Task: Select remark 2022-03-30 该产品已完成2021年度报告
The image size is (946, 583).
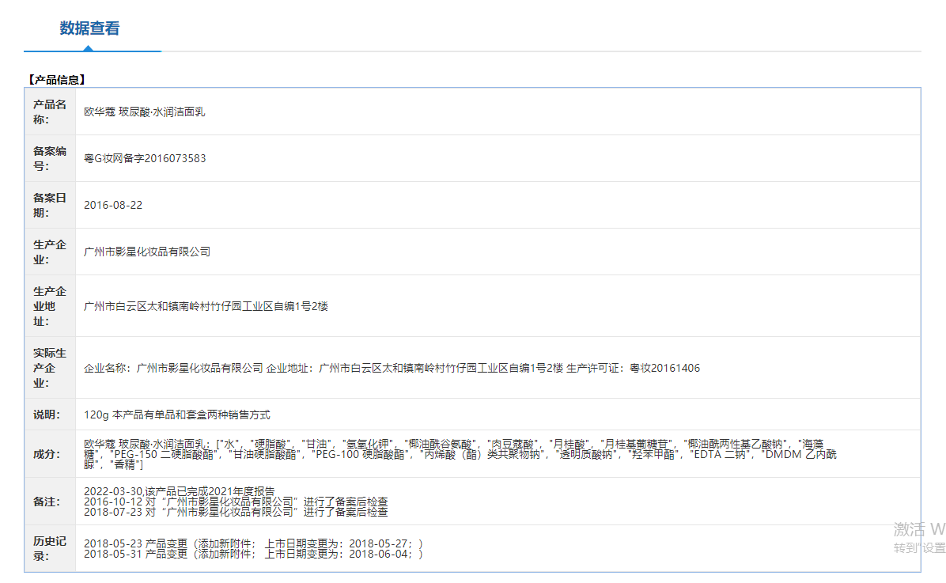Action: 180,491
